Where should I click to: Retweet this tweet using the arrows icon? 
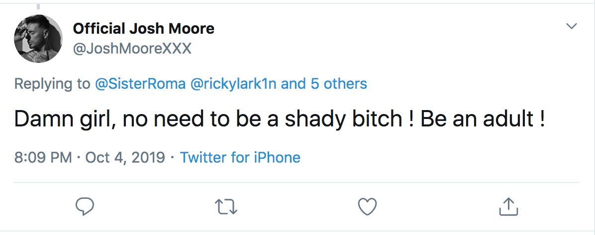[226, 207]
